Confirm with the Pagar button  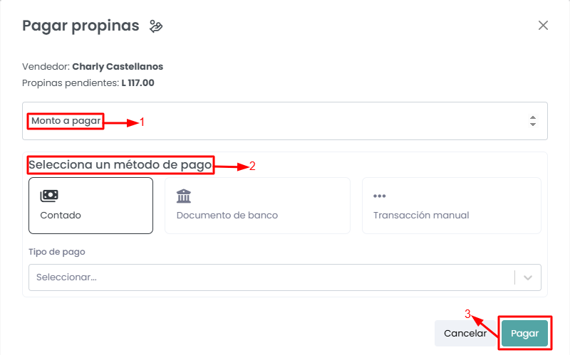tap(524, 333)
